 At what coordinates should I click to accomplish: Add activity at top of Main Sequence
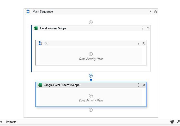tap(91, 22)
